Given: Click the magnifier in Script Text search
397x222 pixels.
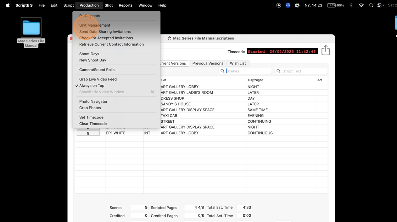Looking at the screenshot, I should (278, 71).
